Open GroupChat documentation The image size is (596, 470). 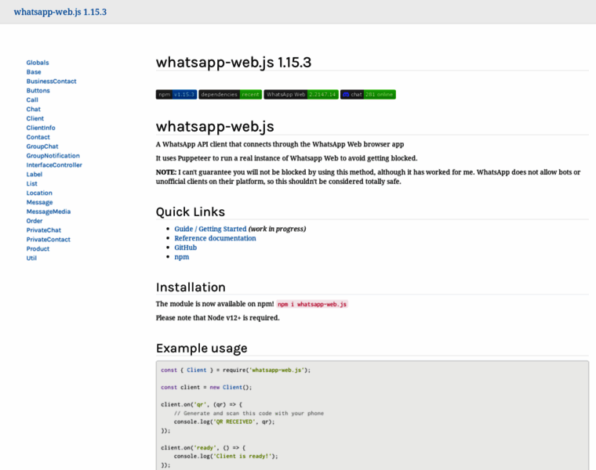coord(42,146)
